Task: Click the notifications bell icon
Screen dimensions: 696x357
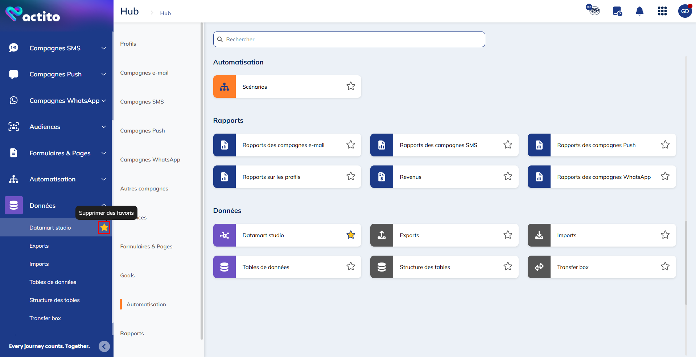Action: click(x=639, y=11)
